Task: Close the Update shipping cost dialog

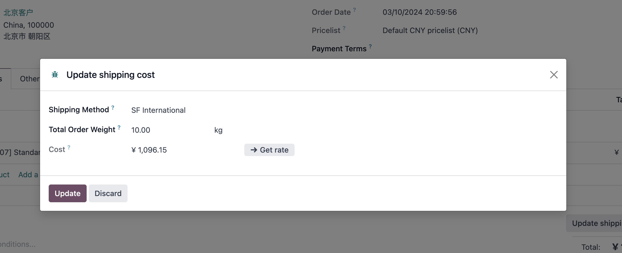Action: coord(554,75)
